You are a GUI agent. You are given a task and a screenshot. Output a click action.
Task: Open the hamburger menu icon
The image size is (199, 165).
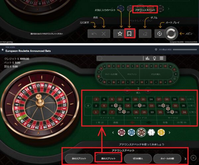tap(162, 58)
